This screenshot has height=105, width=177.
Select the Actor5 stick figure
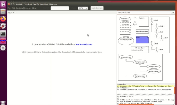tap(152, 44)
